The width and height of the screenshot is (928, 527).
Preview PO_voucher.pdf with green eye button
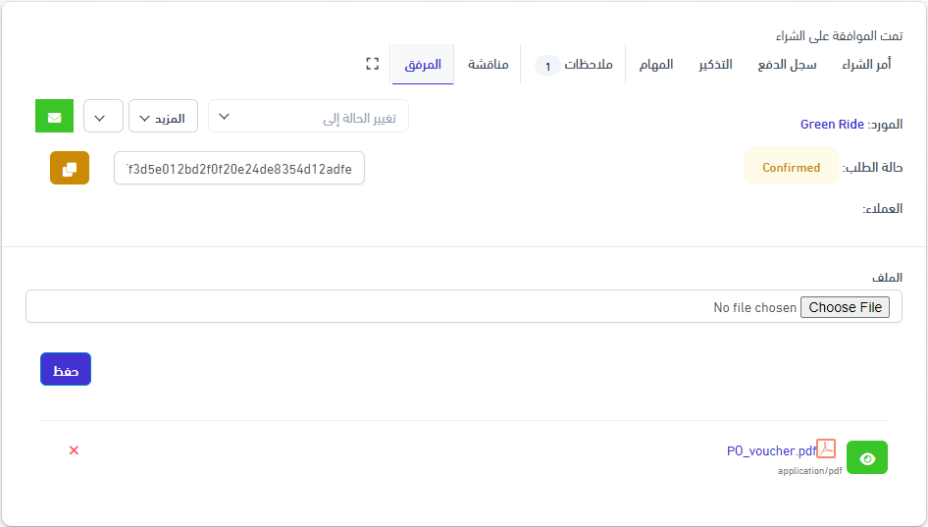[x=866, y=458]
